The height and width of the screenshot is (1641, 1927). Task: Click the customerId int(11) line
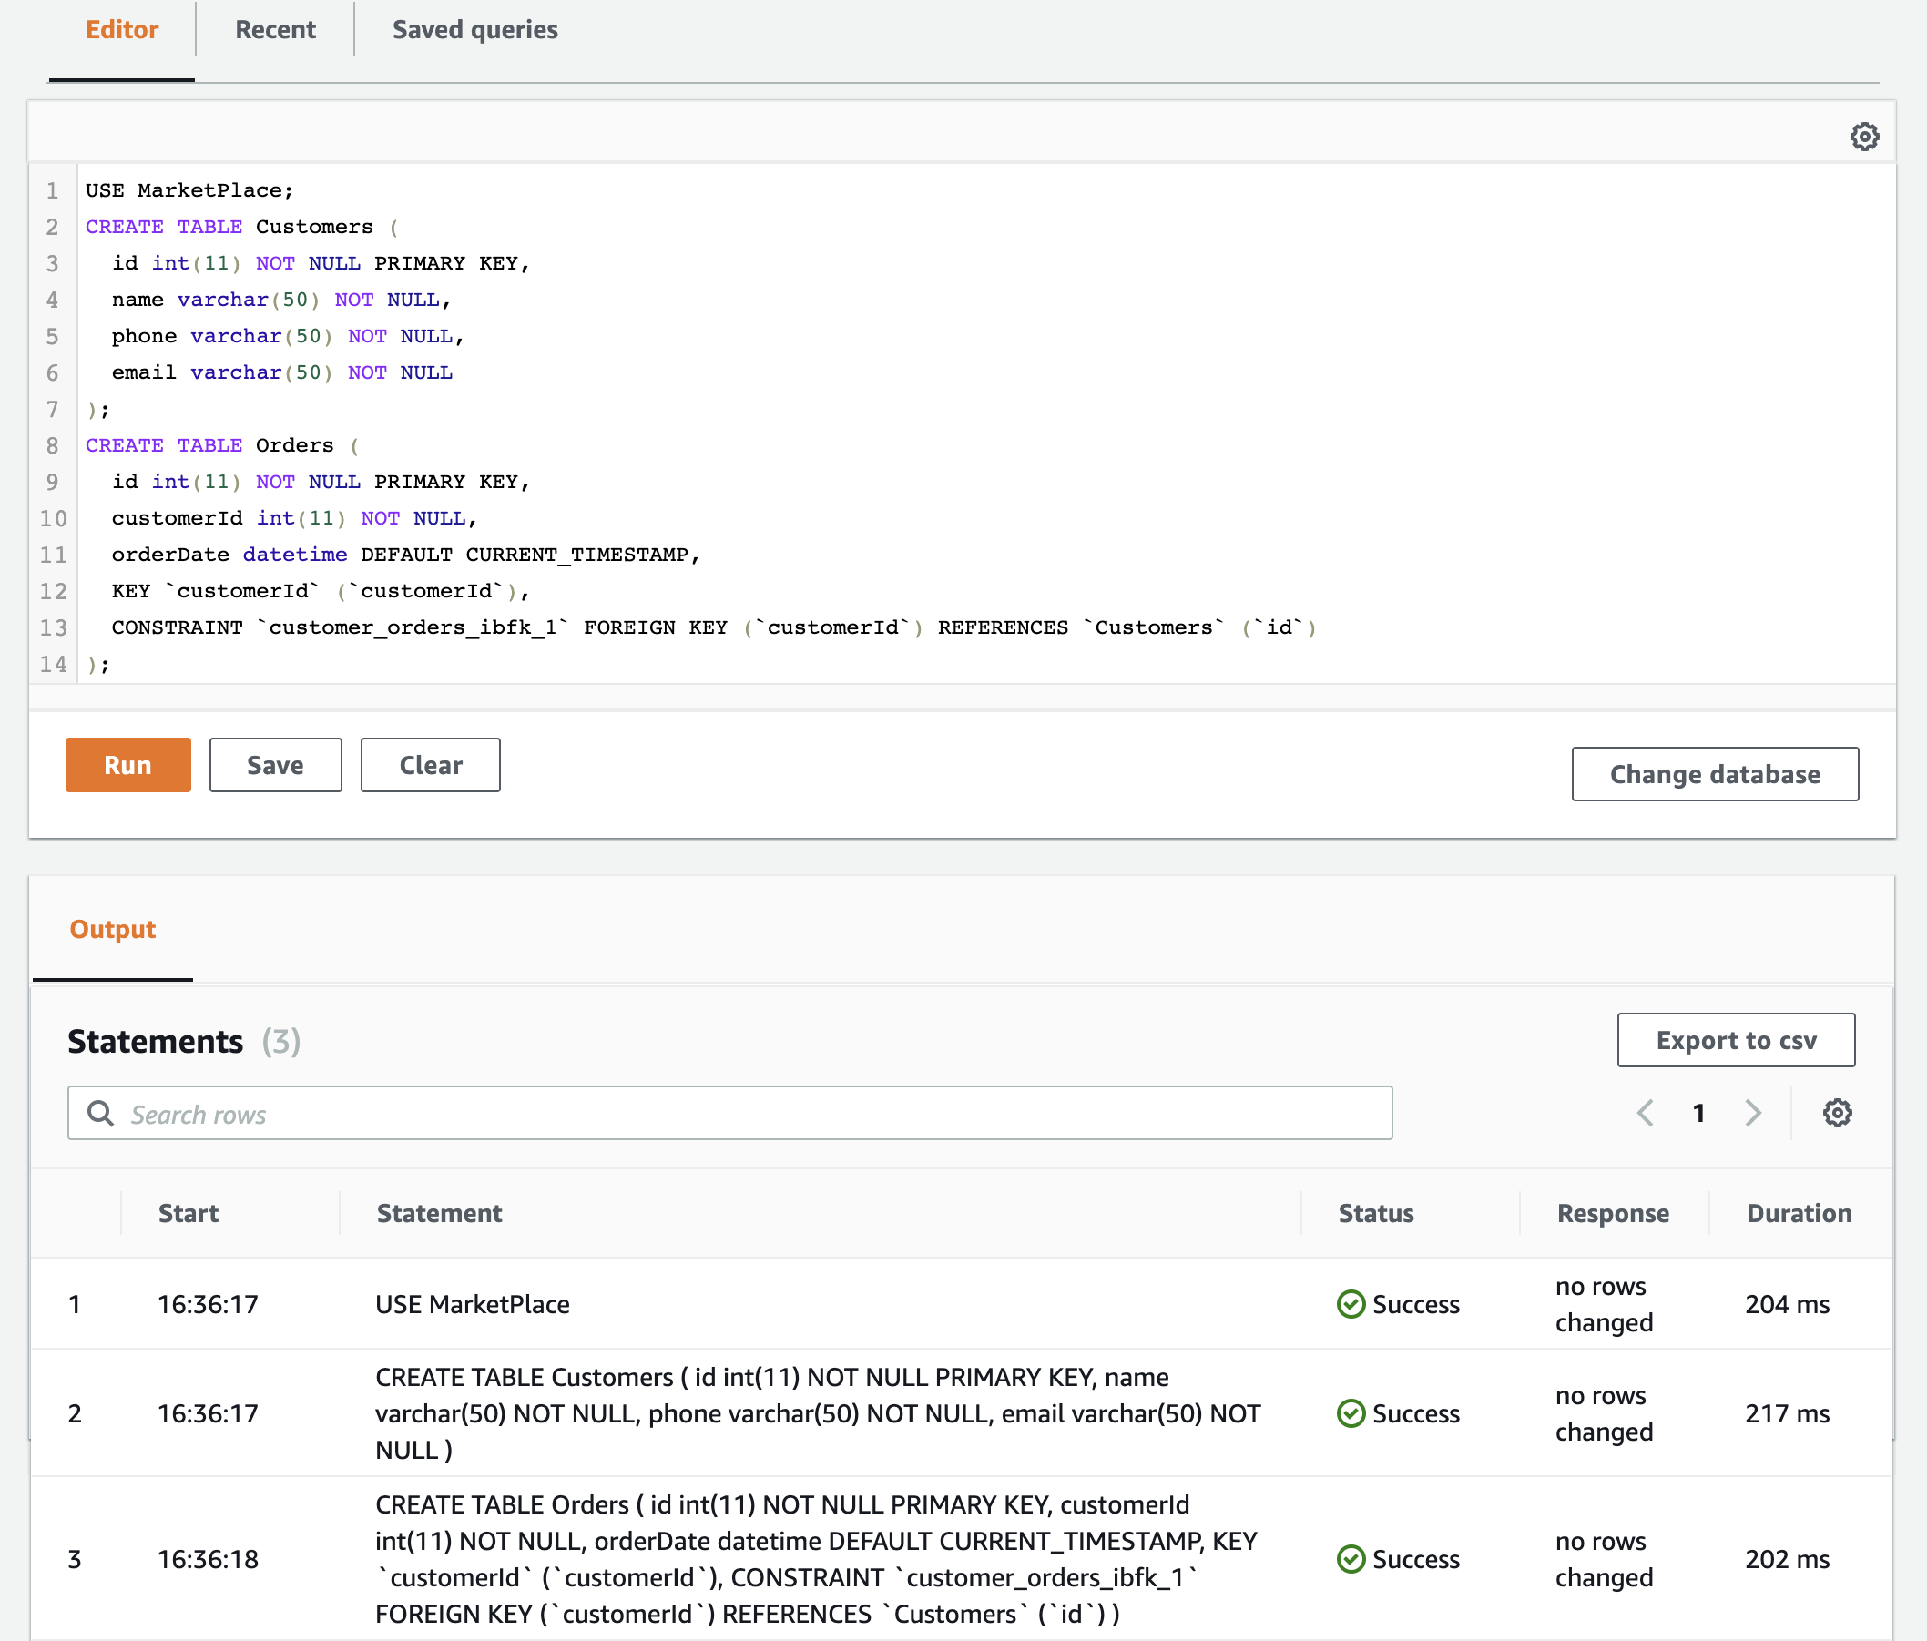295,519
